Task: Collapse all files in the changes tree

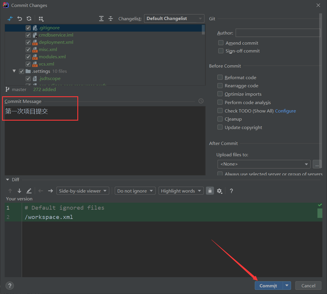Action: (x=111, y=18)
